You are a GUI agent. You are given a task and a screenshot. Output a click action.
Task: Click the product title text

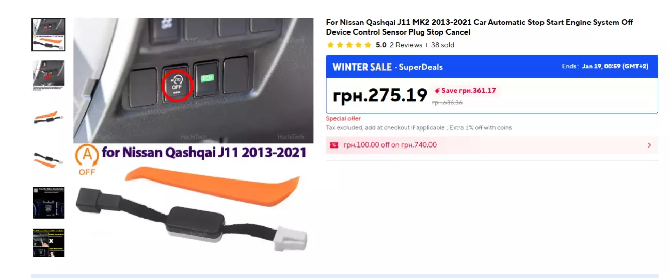click(480, 27)
